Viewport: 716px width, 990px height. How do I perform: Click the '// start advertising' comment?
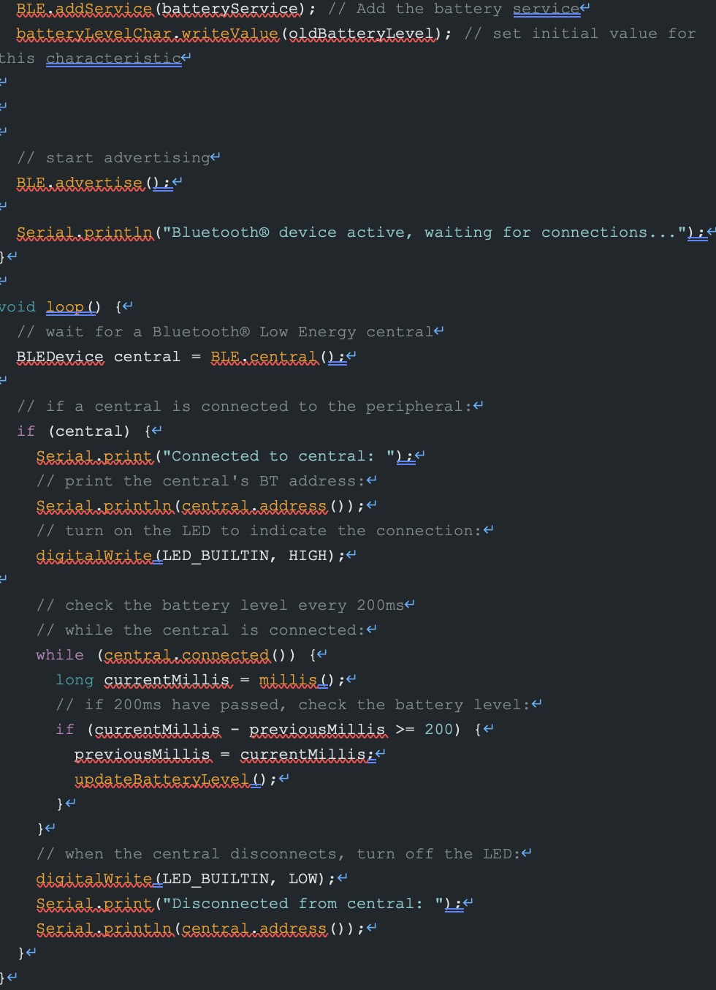pyautogui.click(x=113, y=158)
